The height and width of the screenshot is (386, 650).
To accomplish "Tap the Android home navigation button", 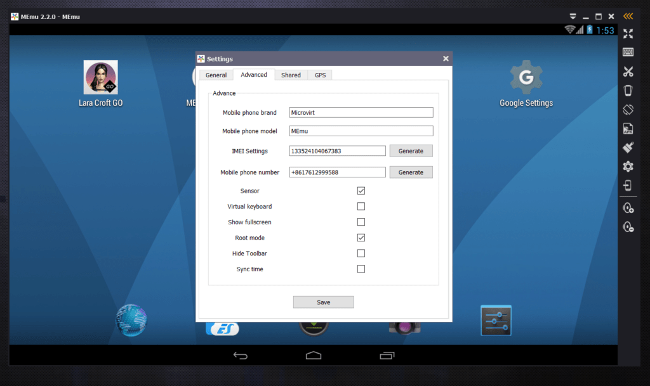I will coord(314,356).
